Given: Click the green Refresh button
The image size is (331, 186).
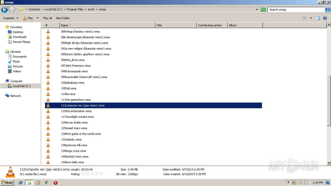Looking at the screenshot, I should point(263,10).
